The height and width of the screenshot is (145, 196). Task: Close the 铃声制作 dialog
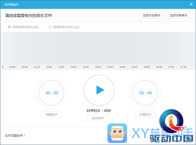191,4
